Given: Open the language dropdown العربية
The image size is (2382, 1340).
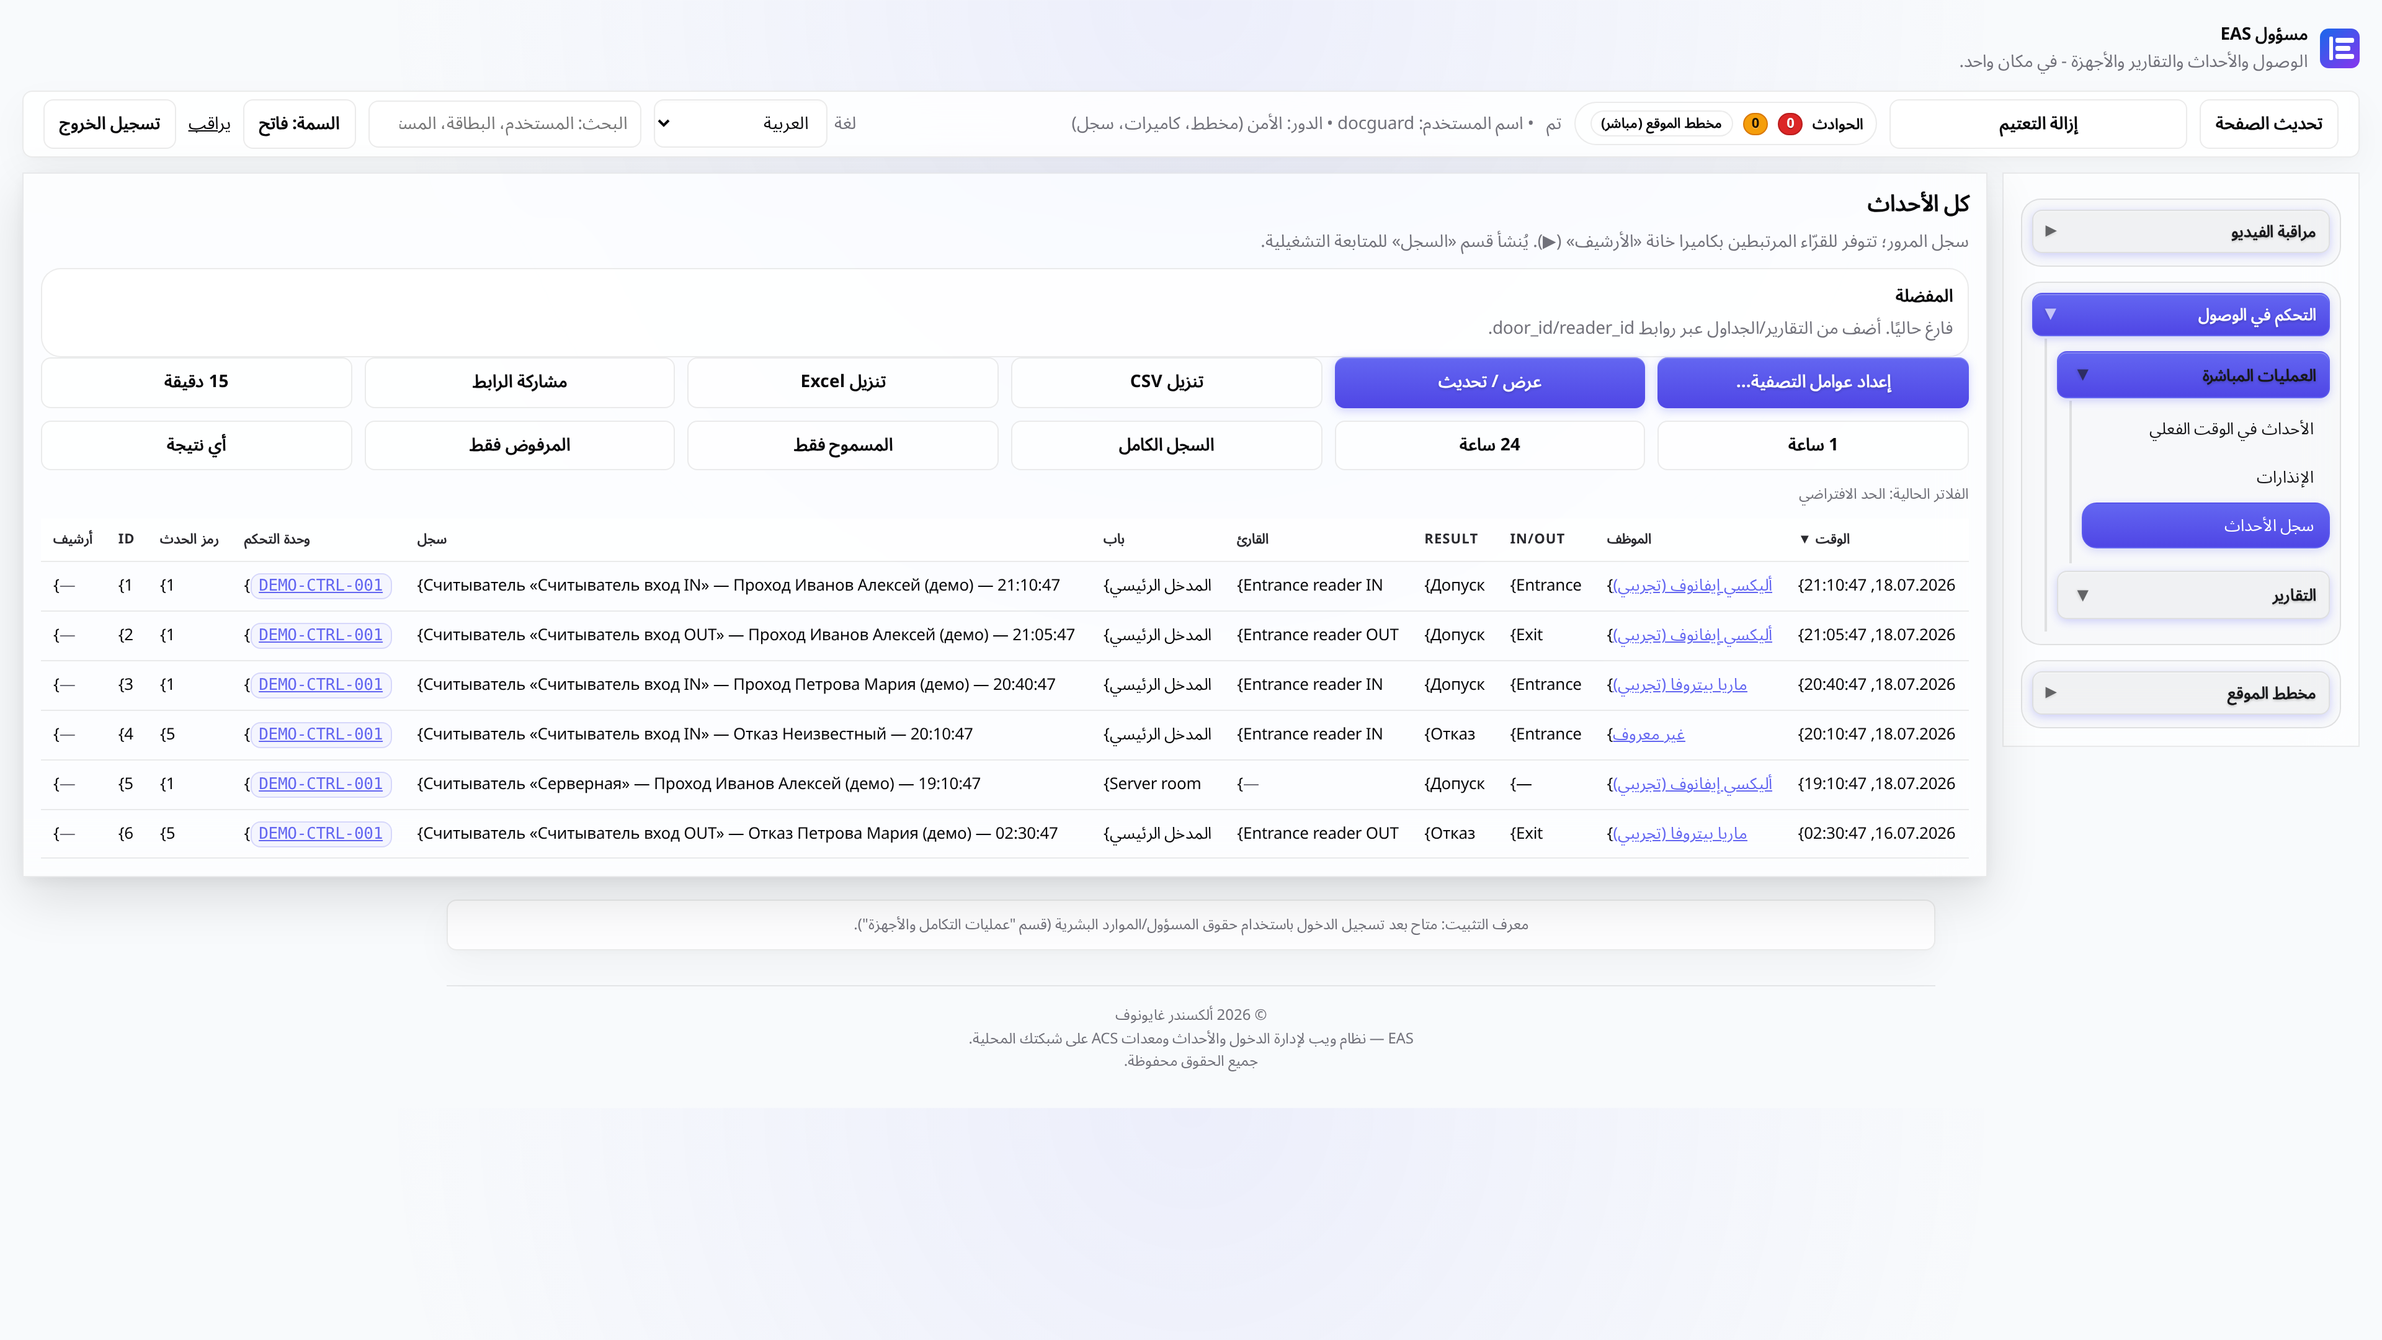Looking at the screenshot, I should pyautogui.click(x=740, y=123).
